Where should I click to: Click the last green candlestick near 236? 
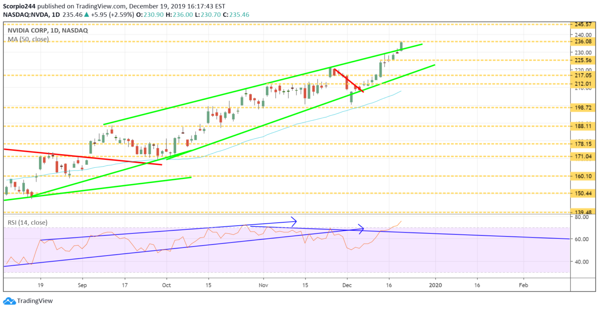pos(401,46)
